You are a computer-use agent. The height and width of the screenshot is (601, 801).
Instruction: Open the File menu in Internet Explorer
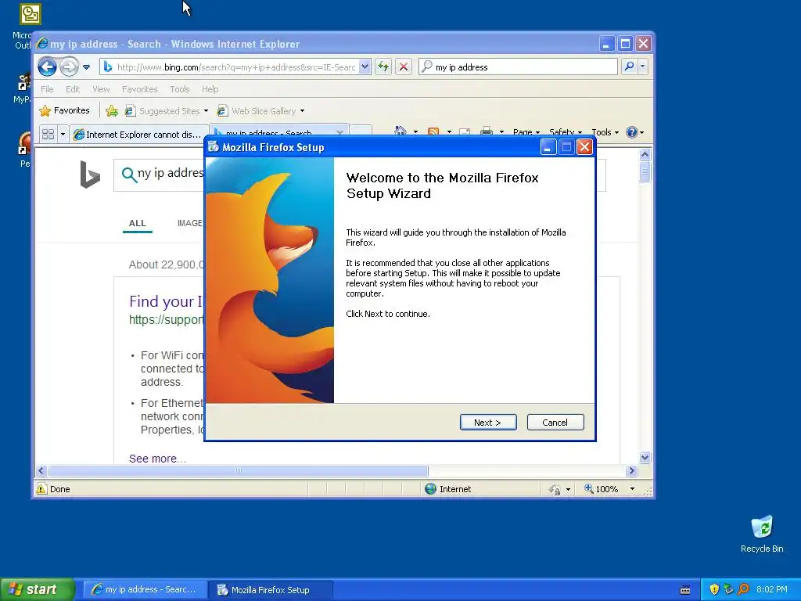47,89
